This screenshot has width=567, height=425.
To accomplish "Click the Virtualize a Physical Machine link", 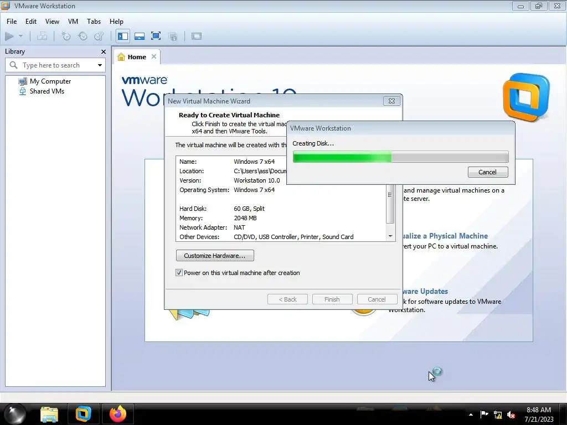I will (446, 236).
